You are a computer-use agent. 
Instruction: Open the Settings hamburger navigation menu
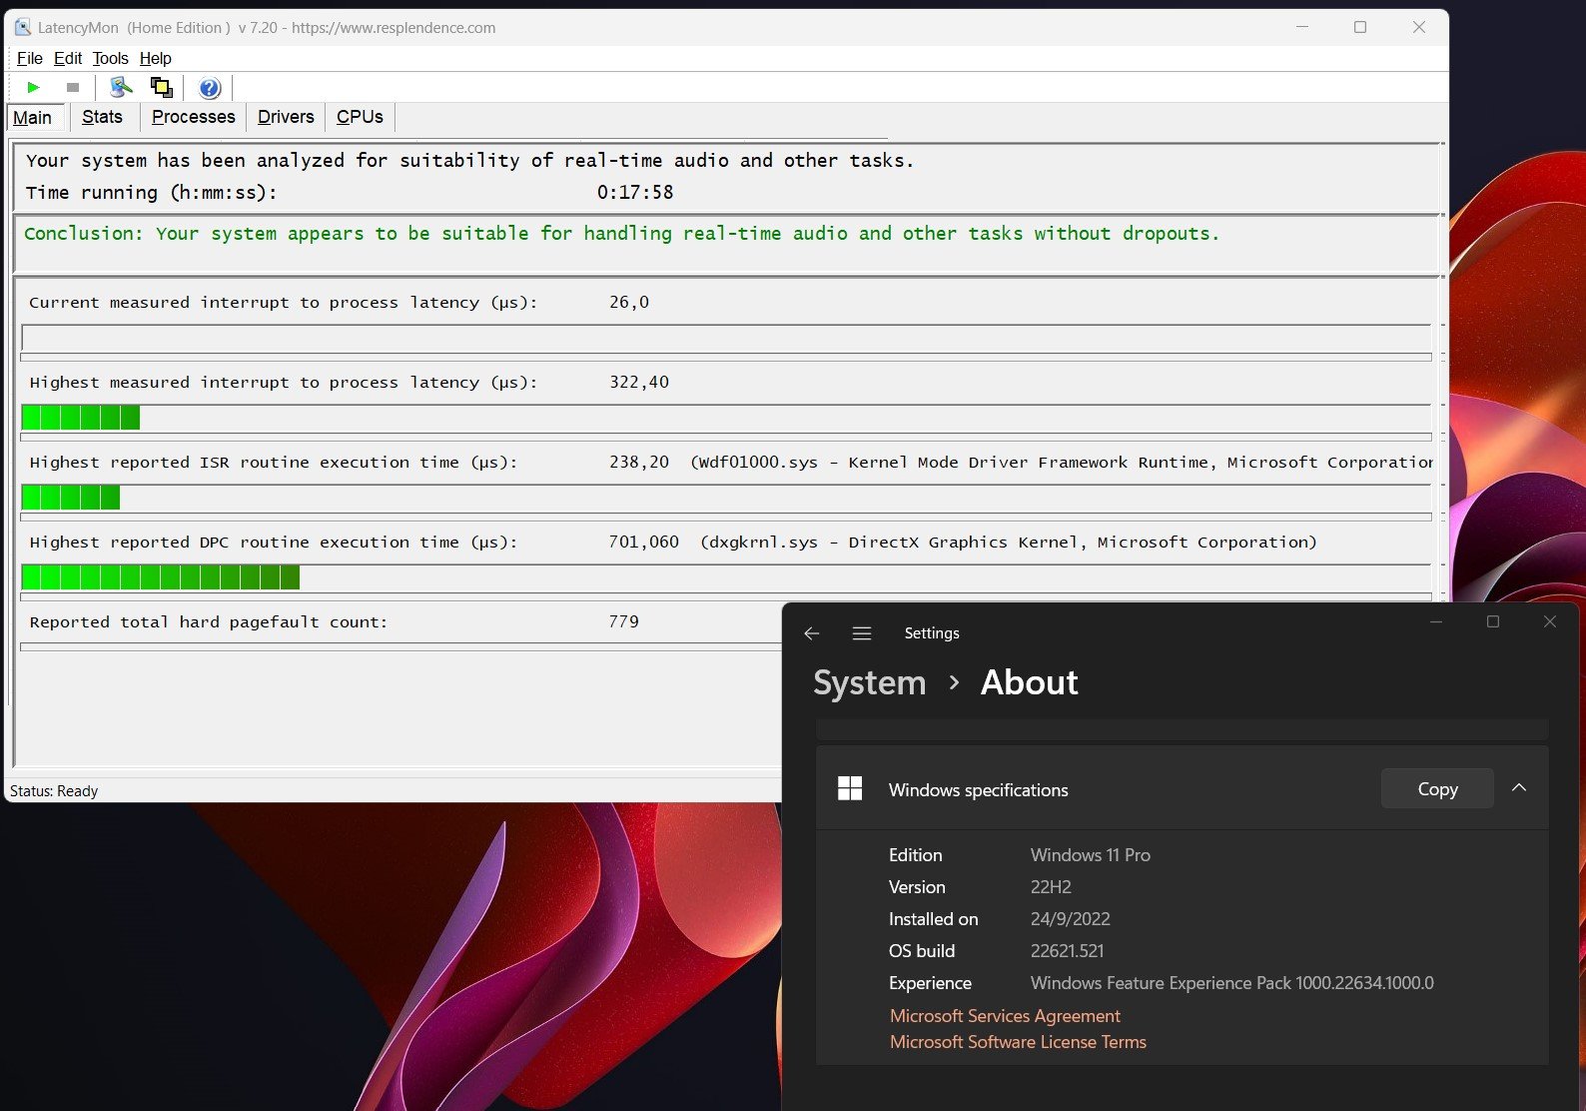click(x=862, y=633)
